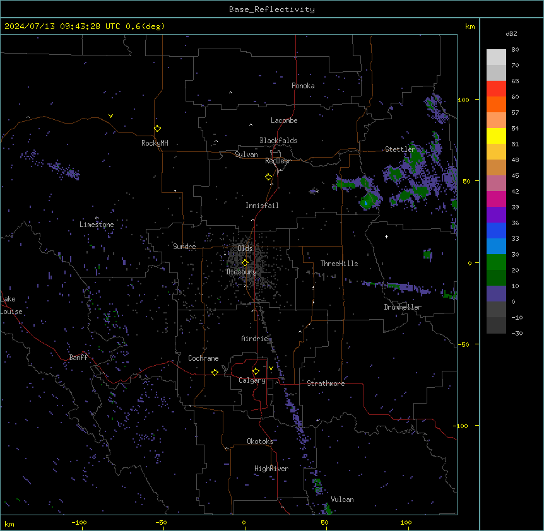The height and width of the screenshot is (531, 544).
Task: Click the RedDeer city label
Action: pos(278,161)
